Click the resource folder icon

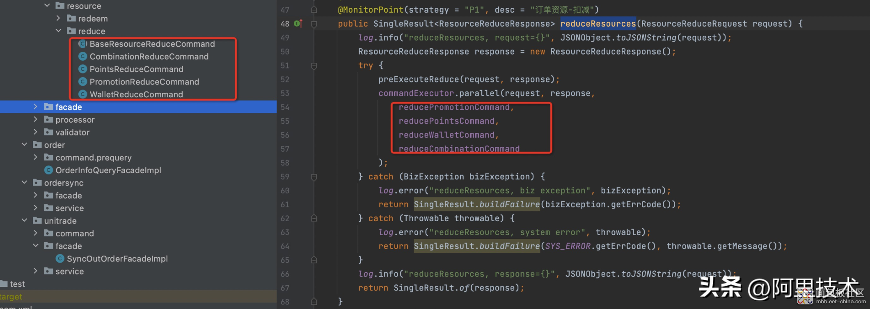coord(60,6)
